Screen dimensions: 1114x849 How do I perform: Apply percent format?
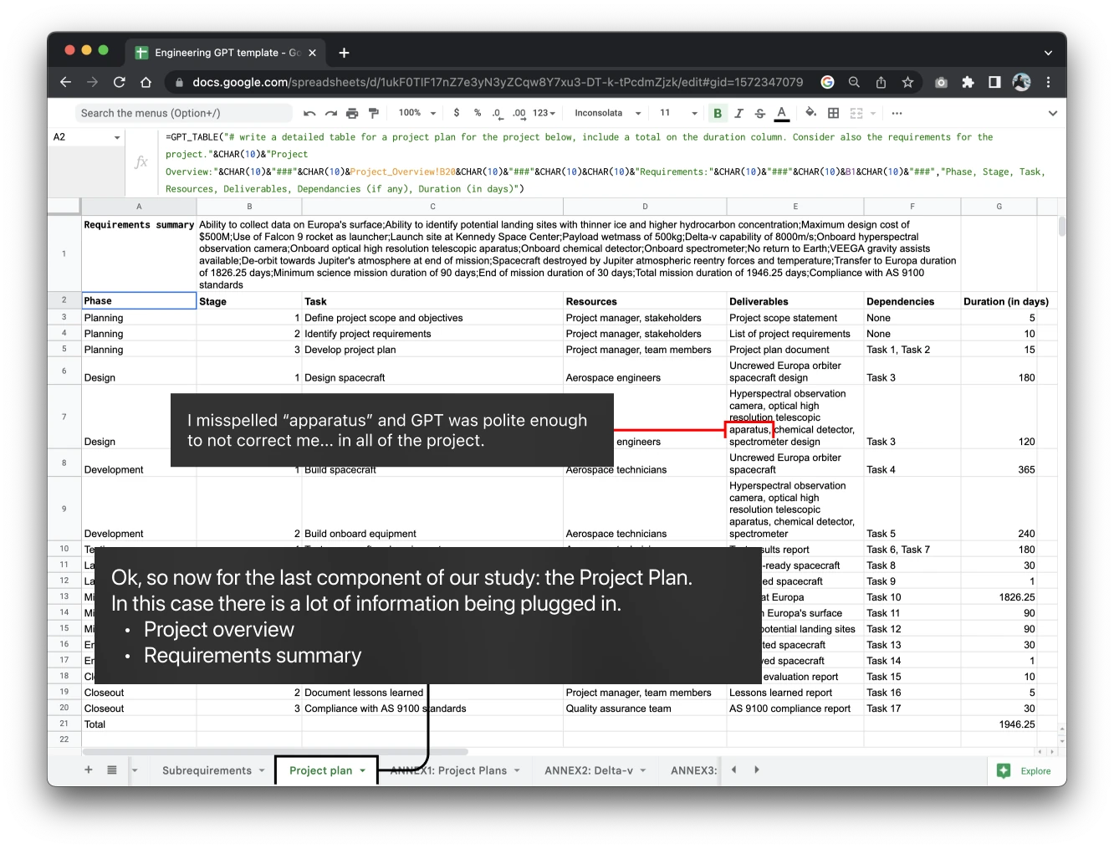(478, 113)
